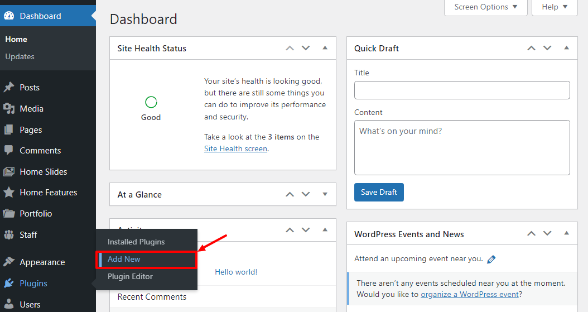
Task: Open Installed Plugins from the submenu
Action: tap(136, 242)
